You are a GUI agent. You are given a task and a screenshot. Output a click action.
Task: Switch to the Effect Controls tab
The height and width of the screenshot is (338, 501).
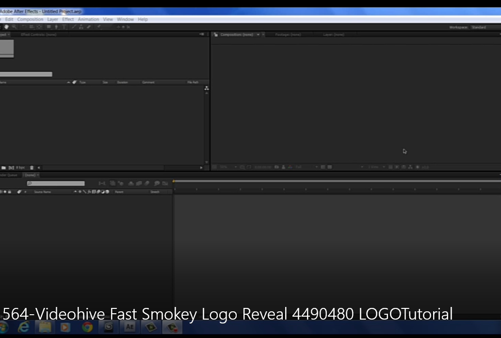click(x=39, y=34)
